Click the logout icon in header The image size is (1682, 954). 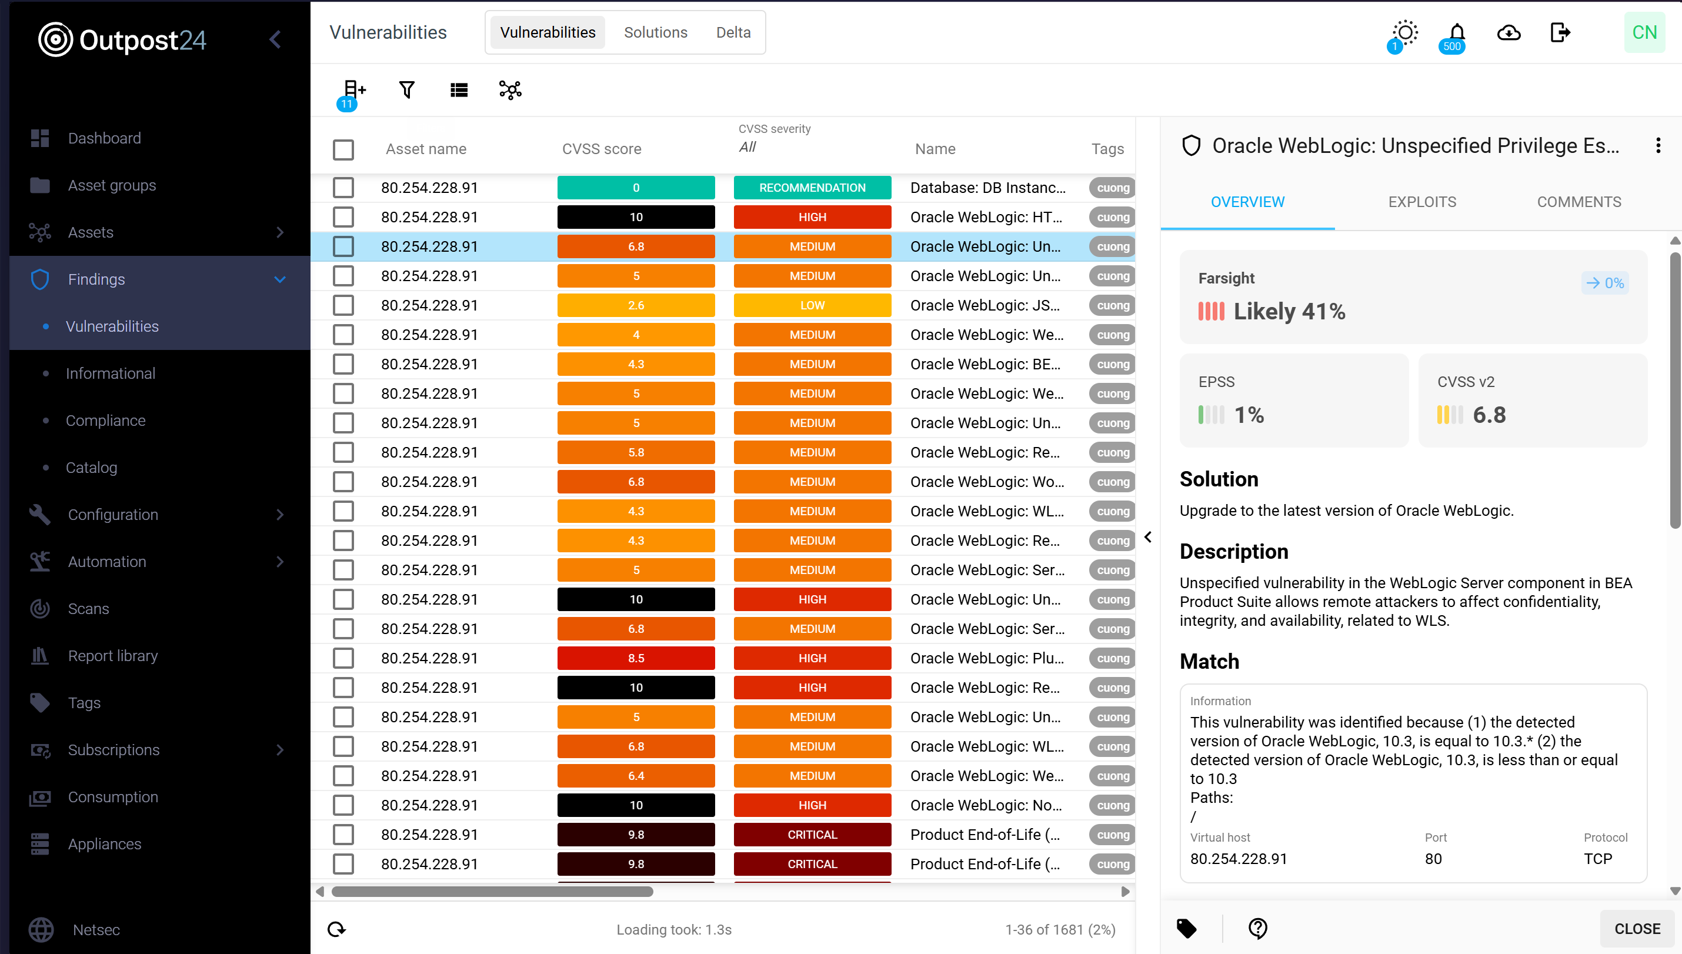[x=1560, y=33]
